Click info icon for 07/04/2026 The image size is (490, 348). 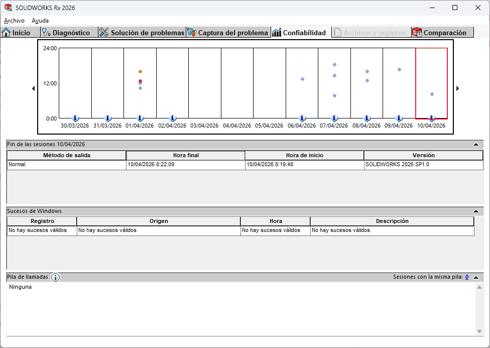334,118
